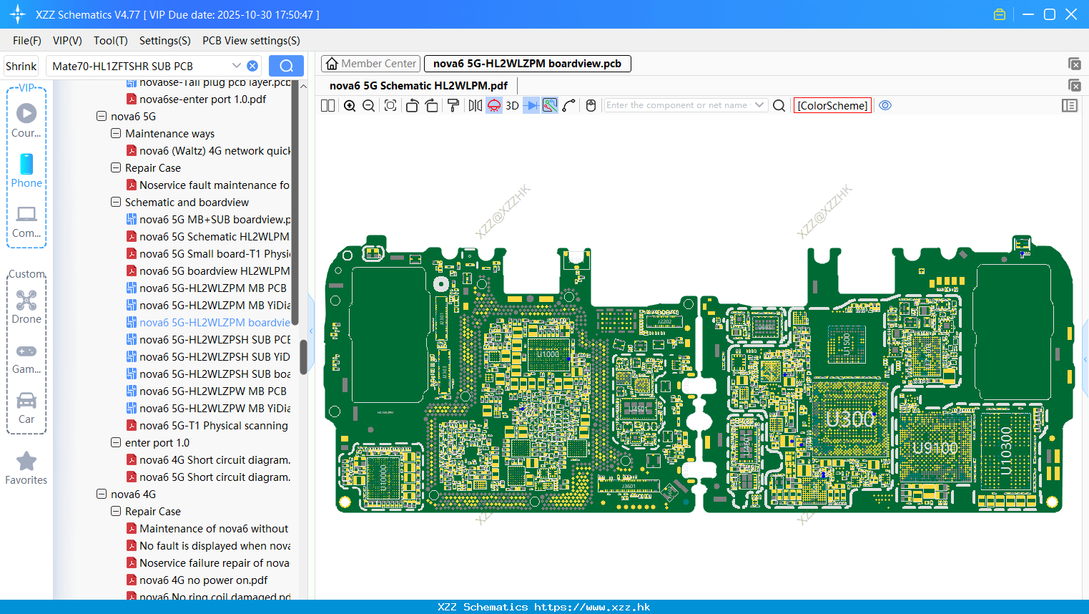Zoom in on the boardview

[x=350, y=105]
